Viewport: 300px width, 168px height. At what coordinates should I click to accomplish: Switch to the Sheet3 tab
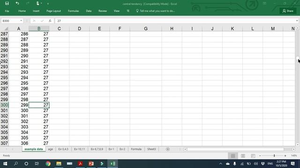(151, 149)
